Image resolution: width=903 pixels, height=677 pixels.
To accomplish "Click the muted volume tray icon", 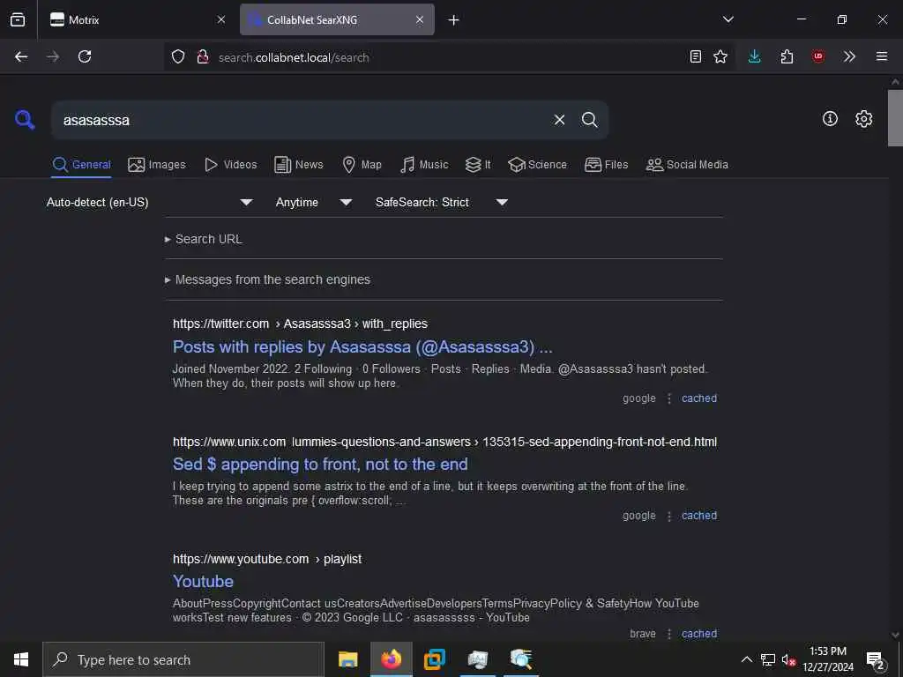I will click(788, 660).
